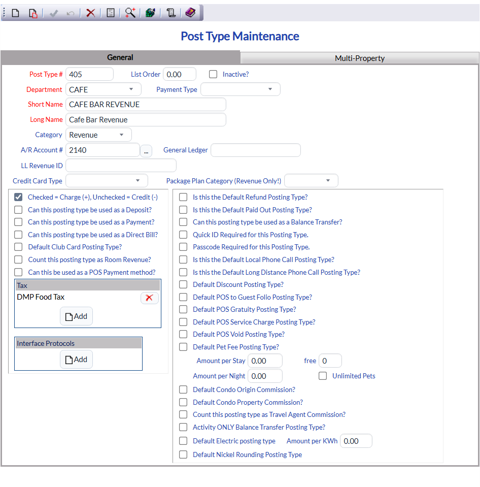Open the Payment Type dropdown
Image resolution: width=480 pixels, height=487 pixels.
[241, 89]
